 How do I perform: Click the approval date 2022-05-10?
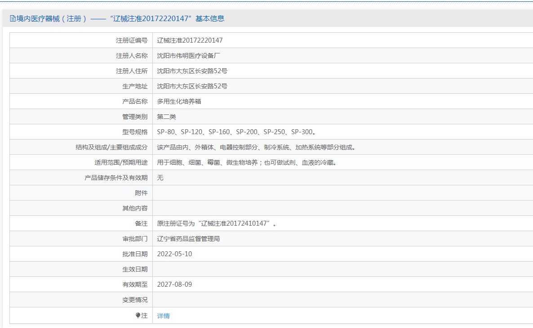click(x=174, y=254)
